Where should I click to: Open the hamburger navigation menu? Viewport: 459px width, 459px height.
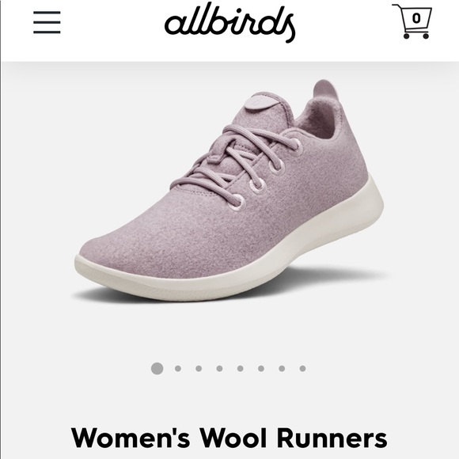(47, 22)
